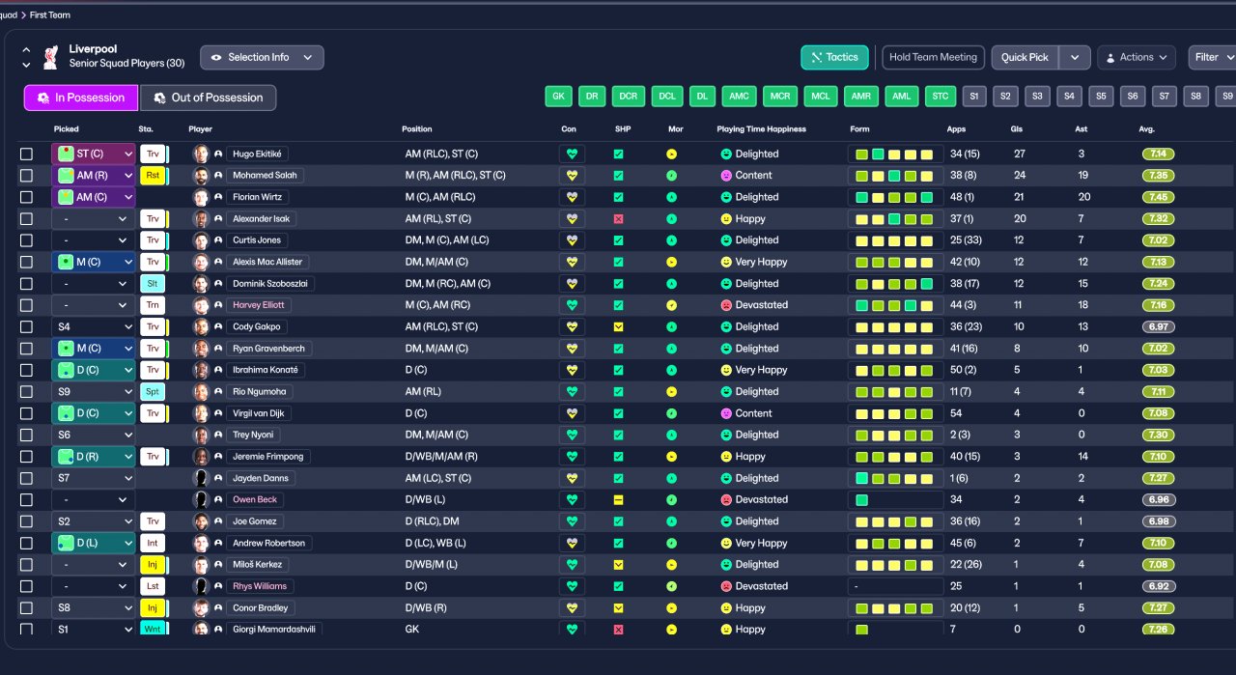Screen dimensions: 1236x675
Task: Click Harvey Elliott's Trn status badge
Action: (153, 305)
